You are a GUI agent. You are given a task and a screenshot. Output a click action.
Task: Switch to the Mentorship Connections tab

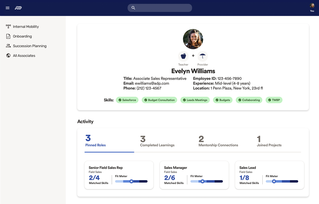tap(218, 142)
